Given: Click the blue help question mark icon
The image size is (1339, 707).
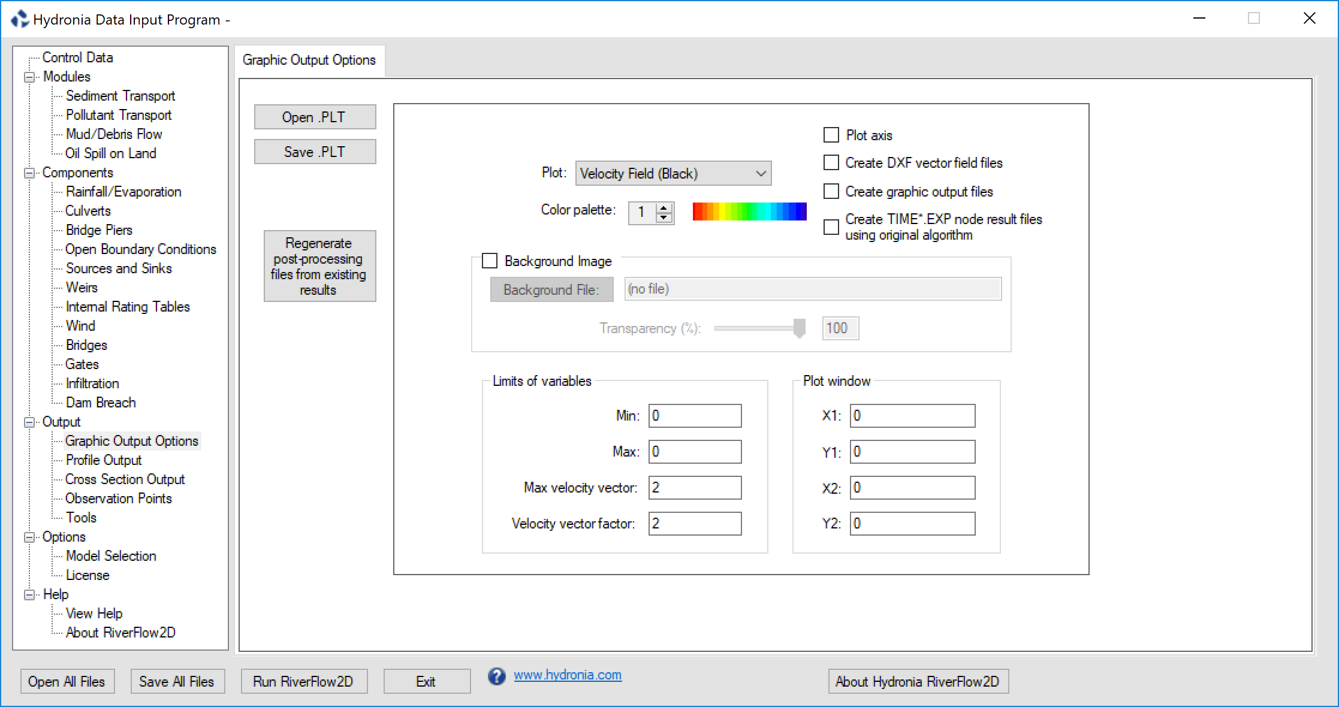Looking at the screenshot, I should (x=496, y=676).
